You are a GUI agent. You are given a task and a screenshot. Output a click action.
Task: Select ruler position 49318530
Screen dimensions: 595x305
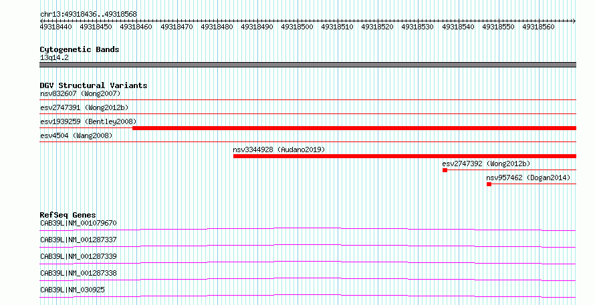[x=418, y=27]
